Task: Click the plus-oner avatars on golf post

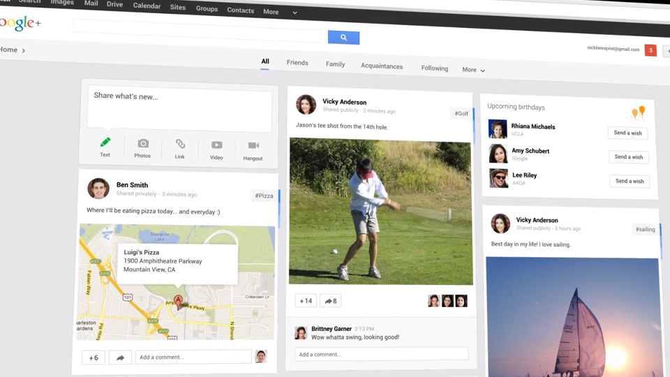Action: tap(447, 301)
